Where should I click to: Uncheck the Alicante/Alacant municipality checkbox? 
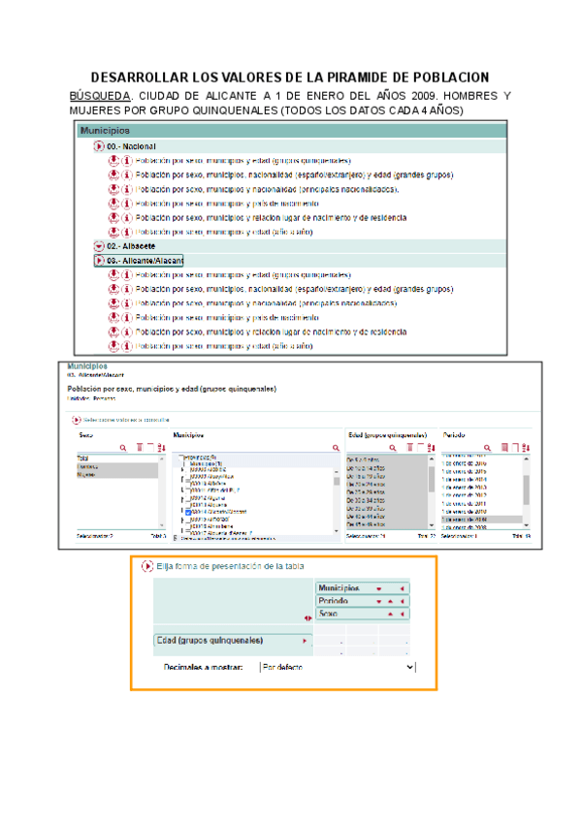(188, 512)
